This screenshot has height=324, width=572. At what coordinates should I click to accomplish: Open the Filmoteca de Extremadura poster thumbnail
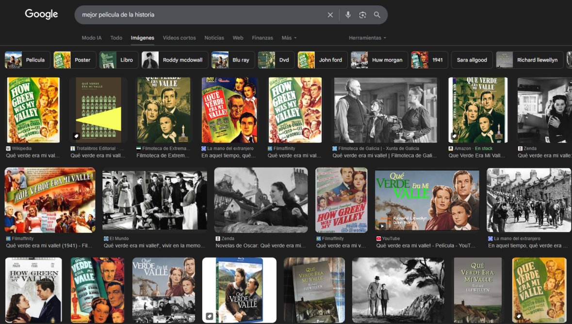point(164,110)
